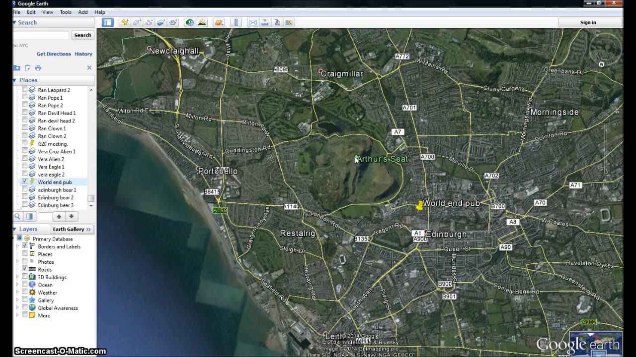Image resolution: width=636 pixels, height=357 pixels.
Task: Click into the search text field
Action: point(41,35)
